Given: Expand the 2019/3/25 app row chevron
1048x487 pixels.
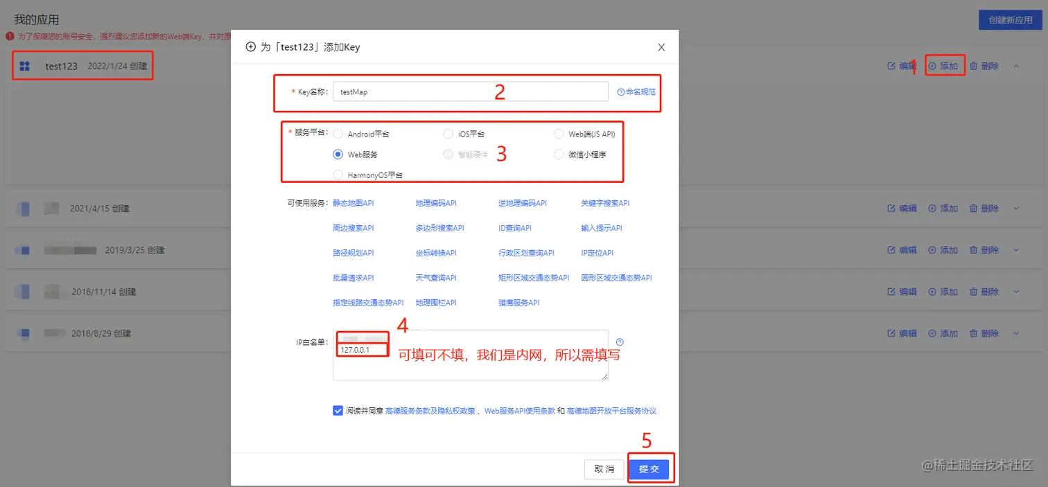Looking at the screenshot, I should (x=1016, y=250).
